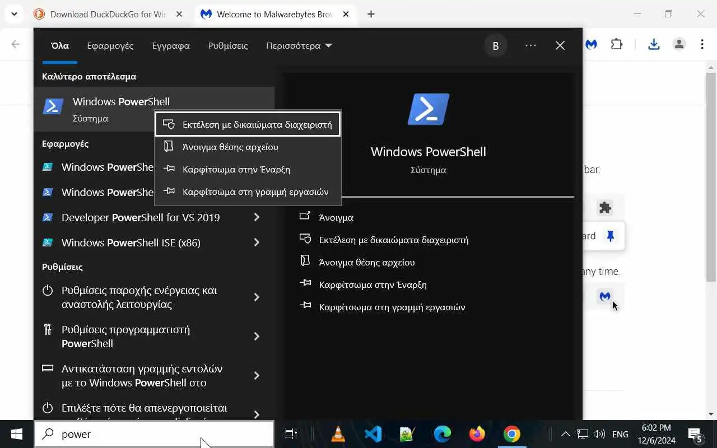Open Chrome profile avatar
717x448 pixels.
point(679,44)
